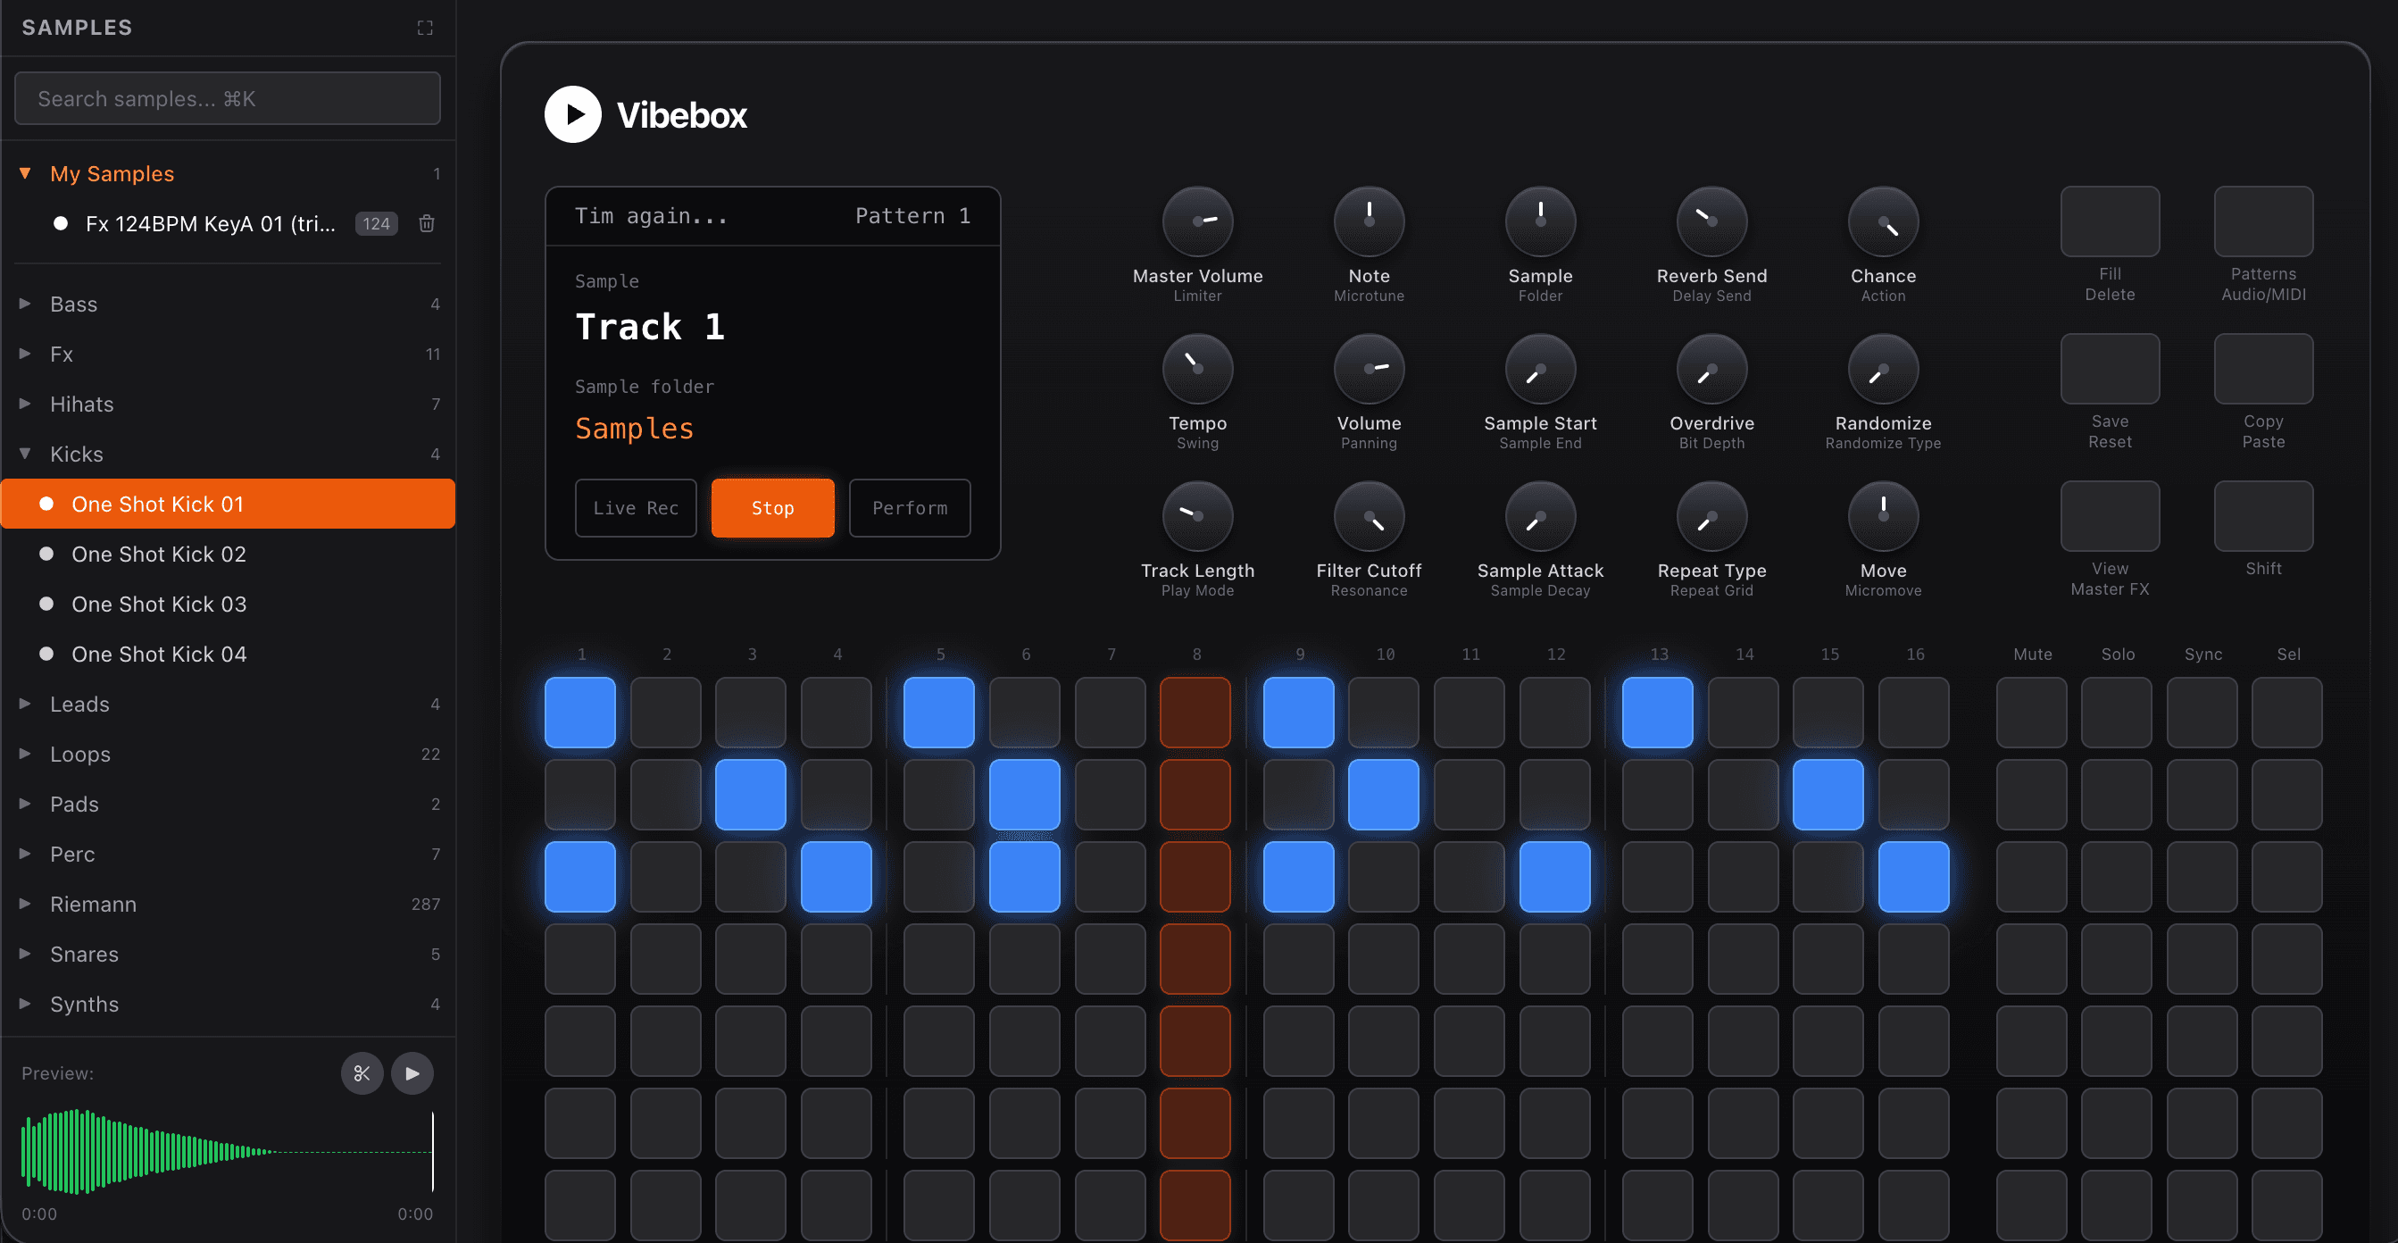Click the Chance action knob
The width and height of the screenshot is (2398, 1243).
coord(1882,221)
